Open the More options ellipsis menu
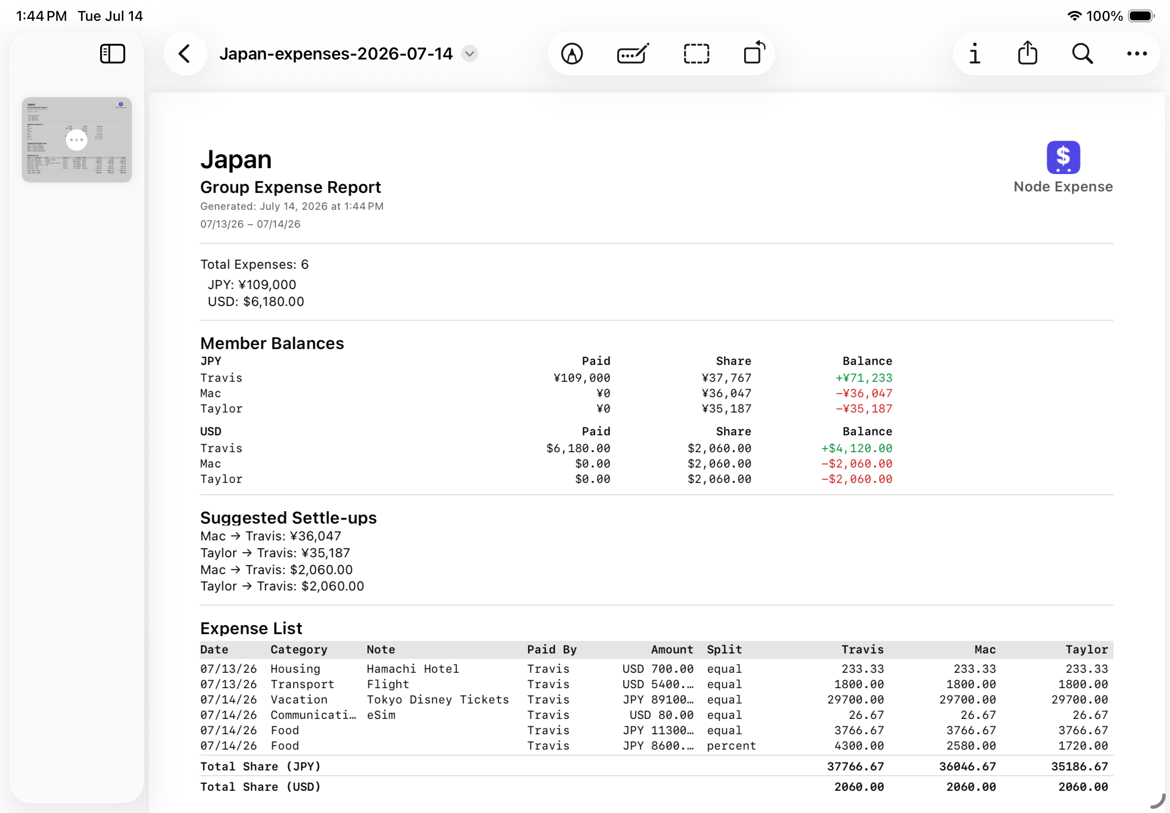The width and height of the screenshot is (1170, 813). coord(1137,54)
